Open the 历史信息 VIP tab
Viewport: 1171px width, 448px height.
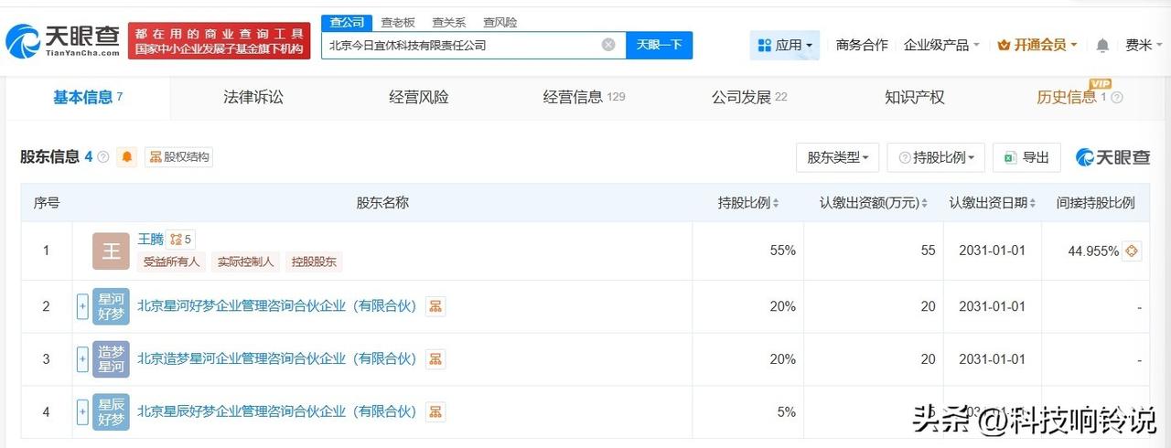tap(1071, 97)
